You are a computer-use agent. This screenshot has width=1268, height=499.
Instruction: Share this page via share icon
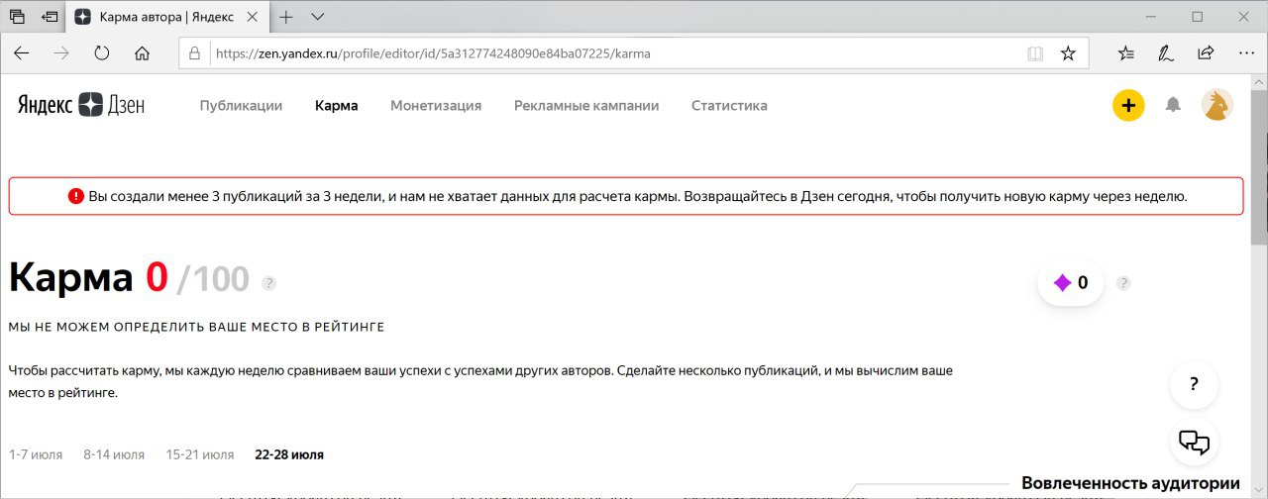1206,53
